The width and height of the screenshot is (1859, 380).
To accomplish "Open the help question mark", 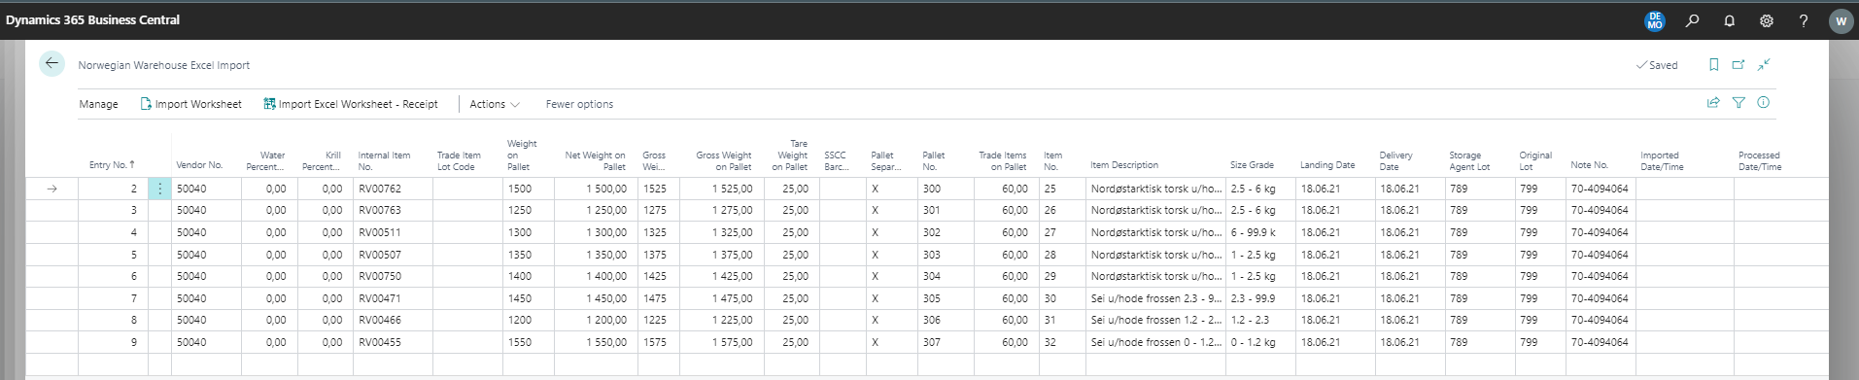I will pos(1803,20).
